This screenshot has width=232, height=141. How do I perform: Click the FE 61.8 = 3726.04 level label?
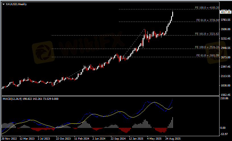pyautogui.click(x=208, y=20)
